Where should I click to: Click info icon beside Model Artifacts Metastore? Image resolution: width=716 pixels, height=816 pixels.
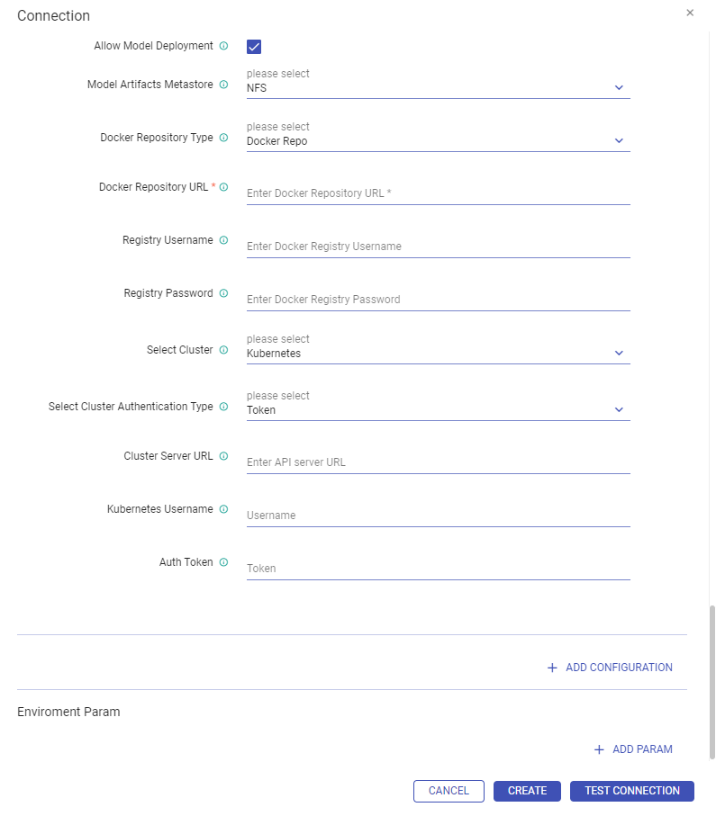(x=223, y=85)
